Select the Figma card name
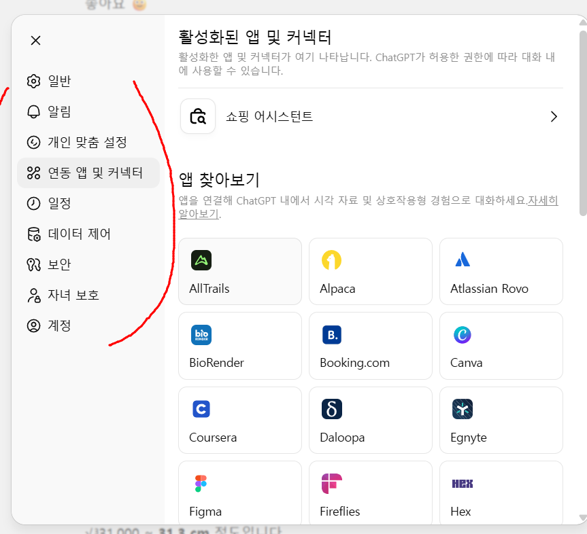Image resolution: width=587 pixels, height=534 pixels. point(205,512)
